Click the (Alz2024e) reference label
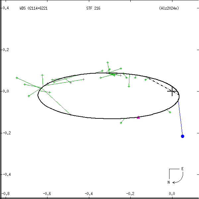Viewport: 199px width, 199px height. [x=169, y=8]
